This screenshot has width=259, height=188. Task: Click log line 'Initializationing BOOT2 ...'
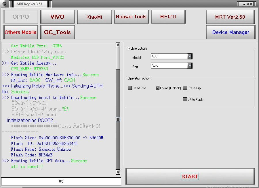pos(32,121)
